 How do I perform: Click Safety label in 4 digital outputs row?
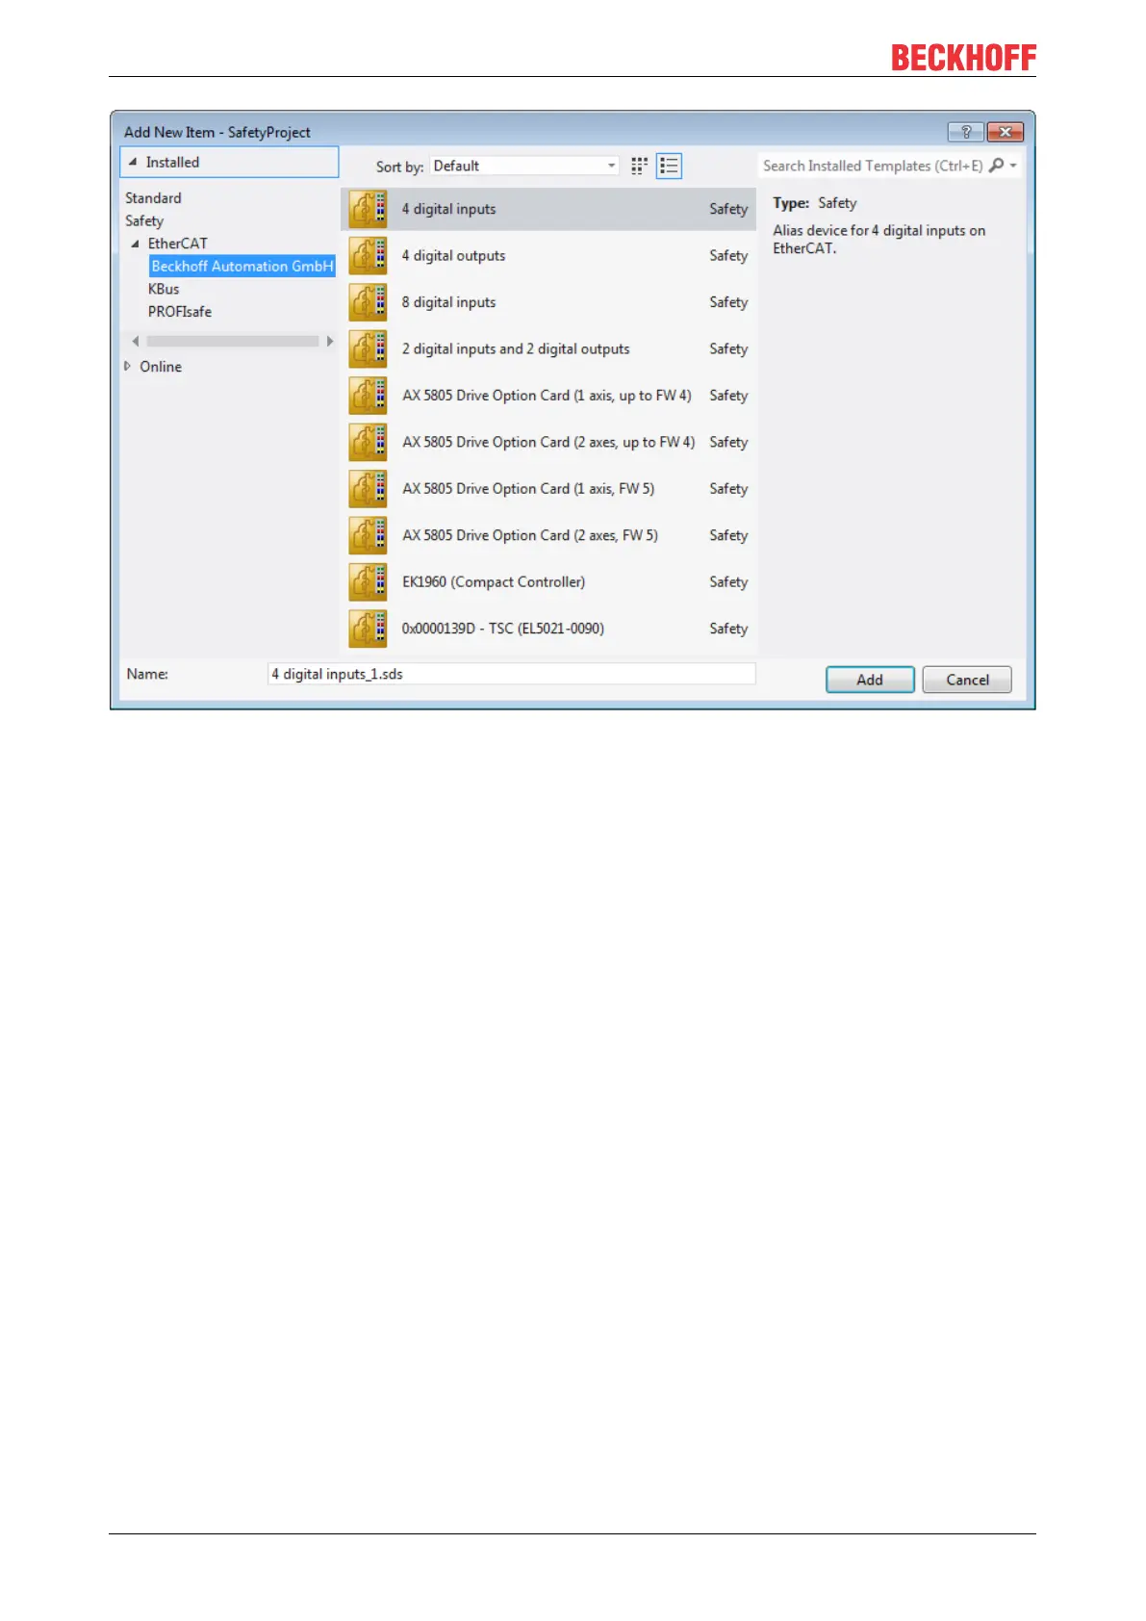pos(728,256)
